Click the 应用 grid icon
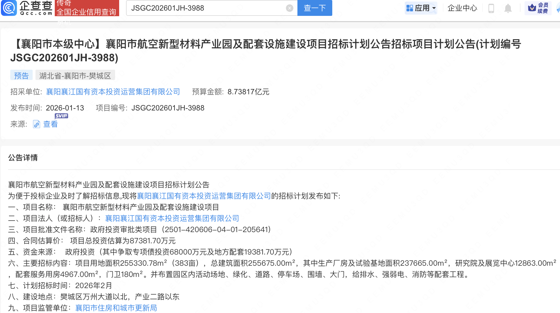The width and height of the screenshot is (560, 313). tap(410, 8)
